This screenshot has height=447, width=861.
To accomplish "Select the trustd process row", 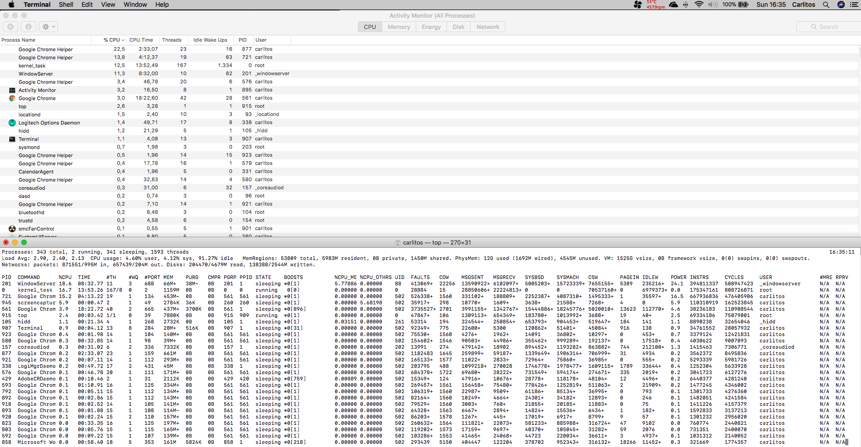I will [x=429, y=221].
